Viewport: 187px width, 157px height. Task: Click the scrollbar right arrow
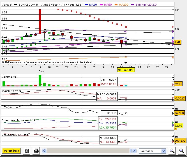click(134, 151)
